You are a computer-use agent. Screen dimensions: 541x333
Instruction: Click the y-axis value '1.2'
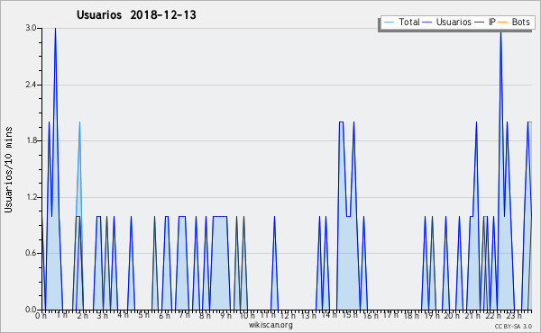[x=31, y=197]
